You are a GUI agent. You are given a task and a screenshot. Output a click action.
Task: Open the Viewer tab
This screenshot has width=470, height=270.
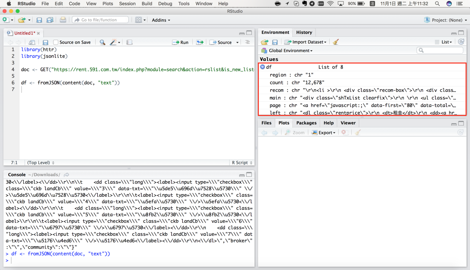click(x=348, y=123)
